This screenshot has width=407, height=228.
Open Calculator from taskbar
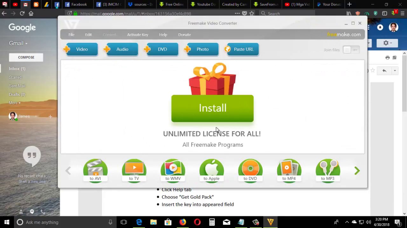pyautogui.click(x=212, y=222)
